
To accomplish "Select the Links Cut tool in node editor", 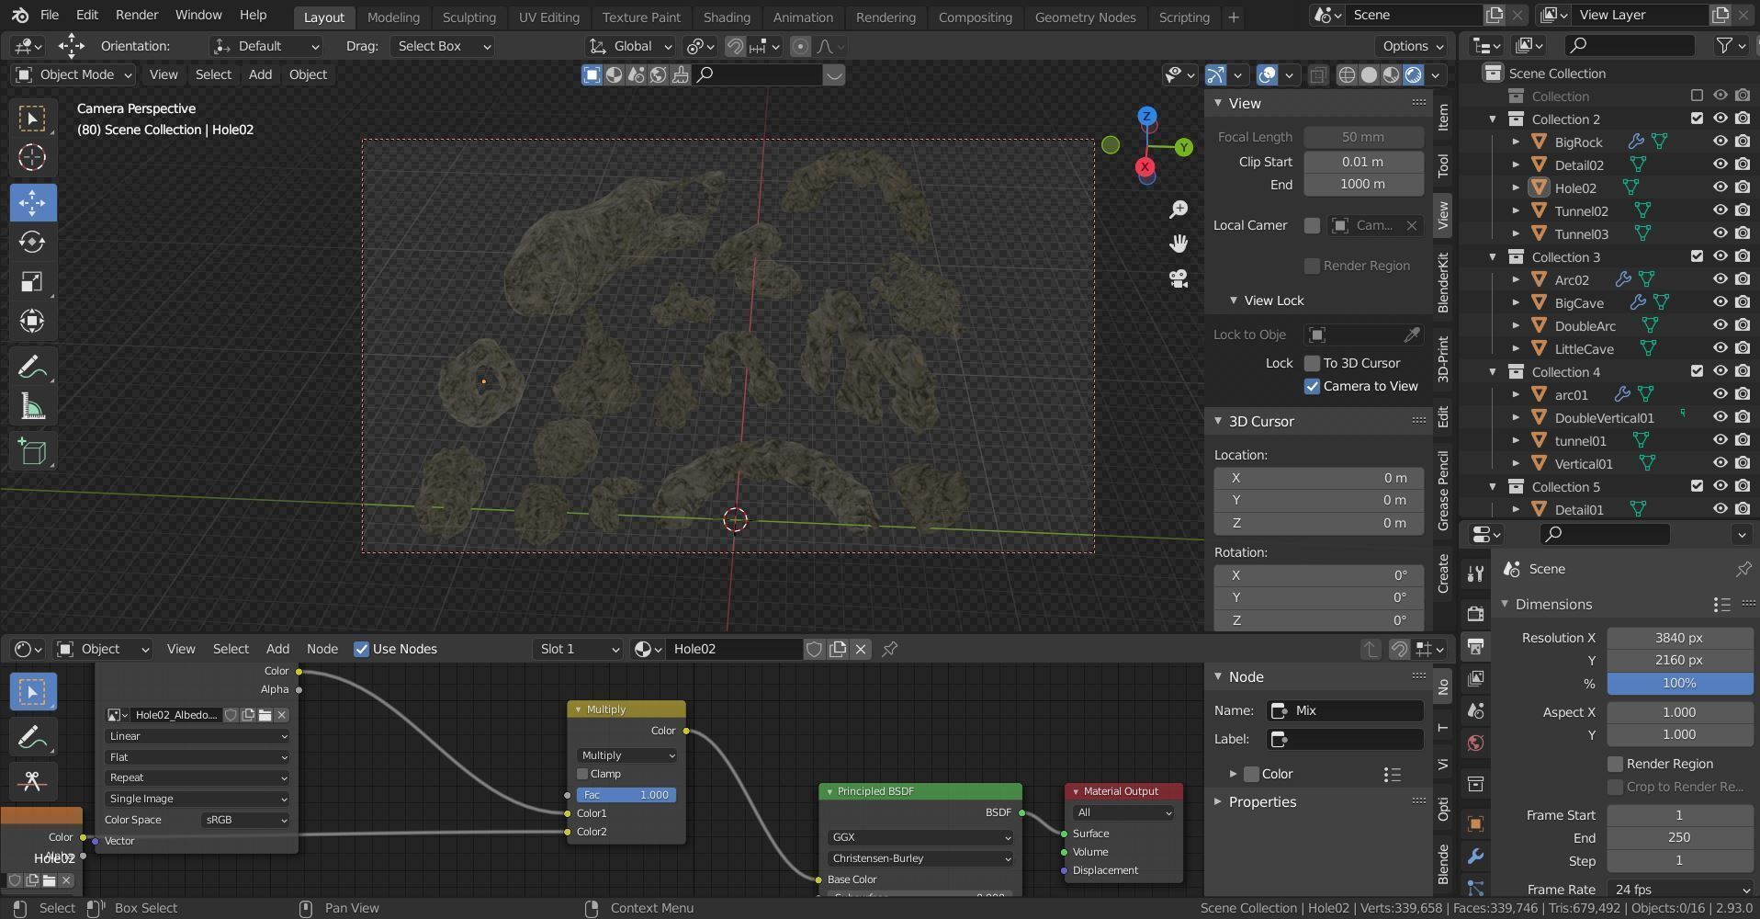I will coord(32,781).
